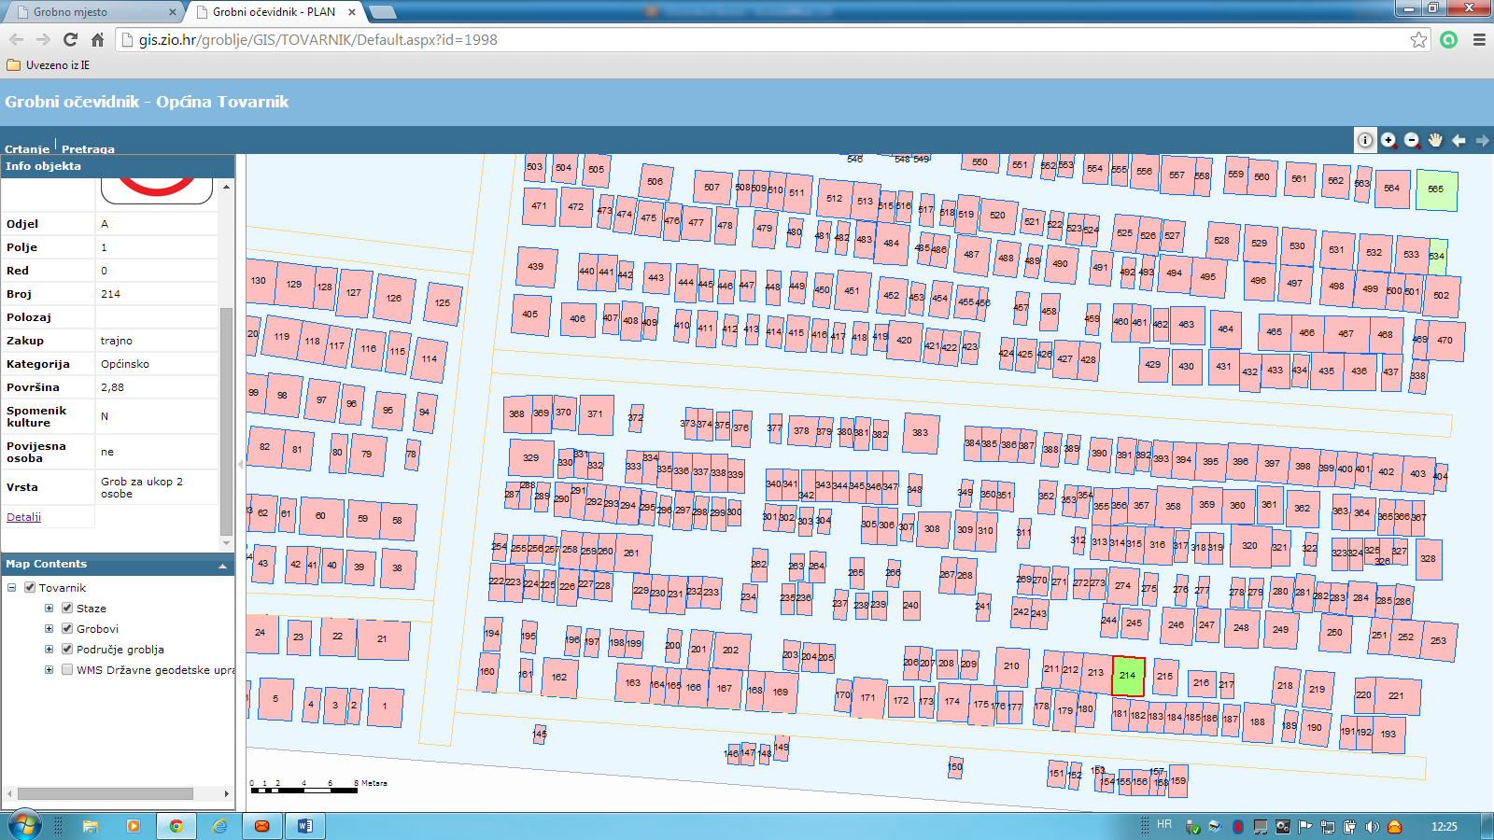Open the mail app taskbar icon
Image resolution: width=1494 pixels, height=840 pixels.
click(x=262, y=826)
